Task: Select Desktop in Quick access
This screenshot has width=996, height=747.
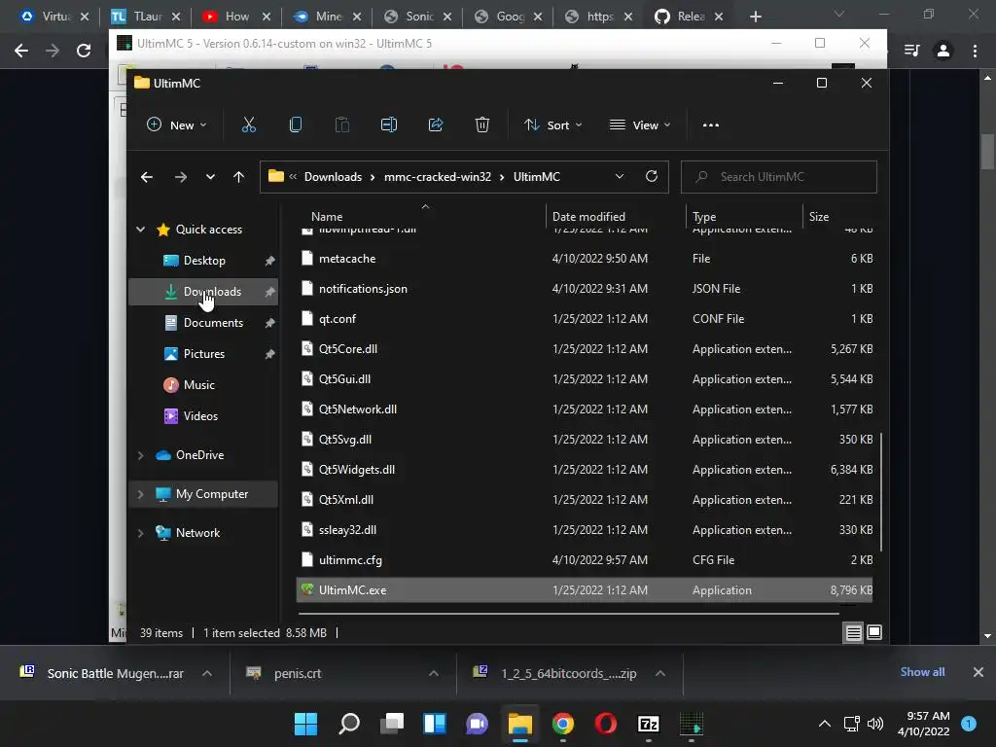Action: click(204, 261)
